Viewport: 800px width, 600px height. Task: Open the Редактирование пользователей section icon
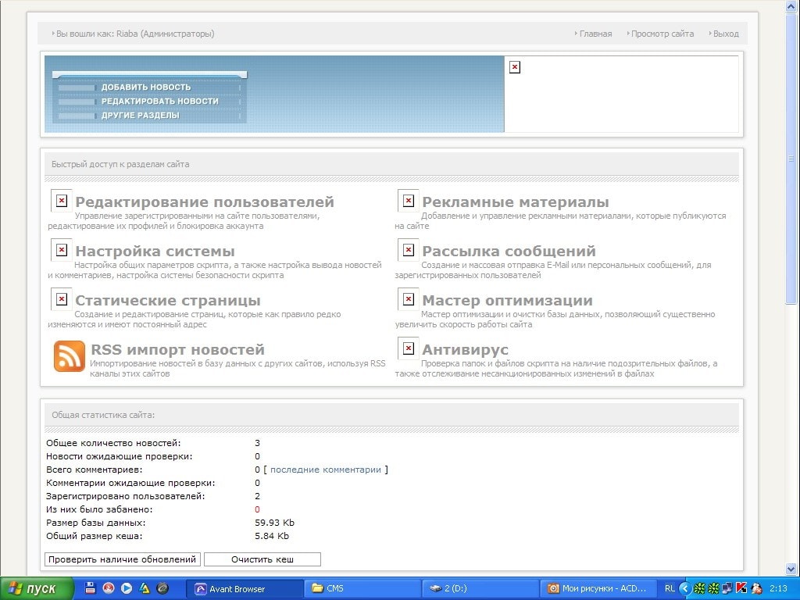[x=62, y=201]
